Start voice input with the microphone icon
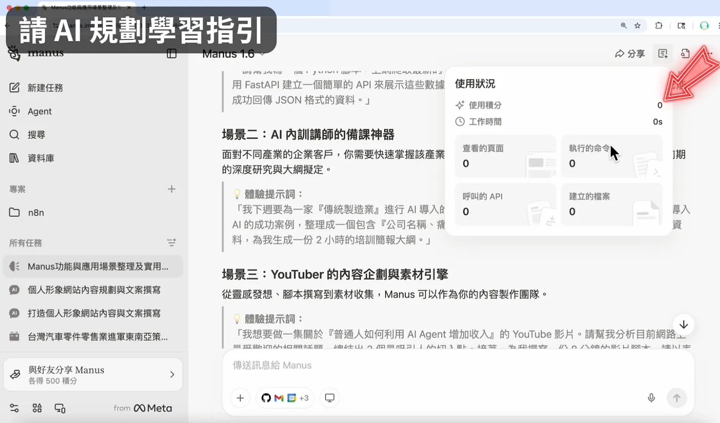Screen dimensions: 720x423 [652, 398]
